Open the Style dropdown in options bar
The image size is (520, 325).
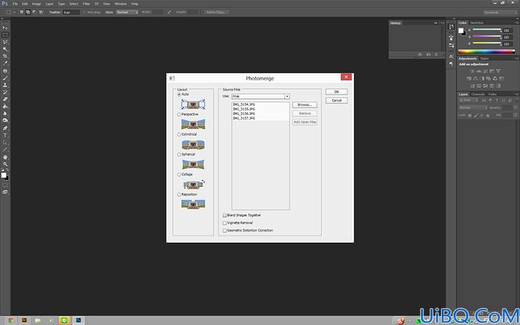[x=127, y=13]
